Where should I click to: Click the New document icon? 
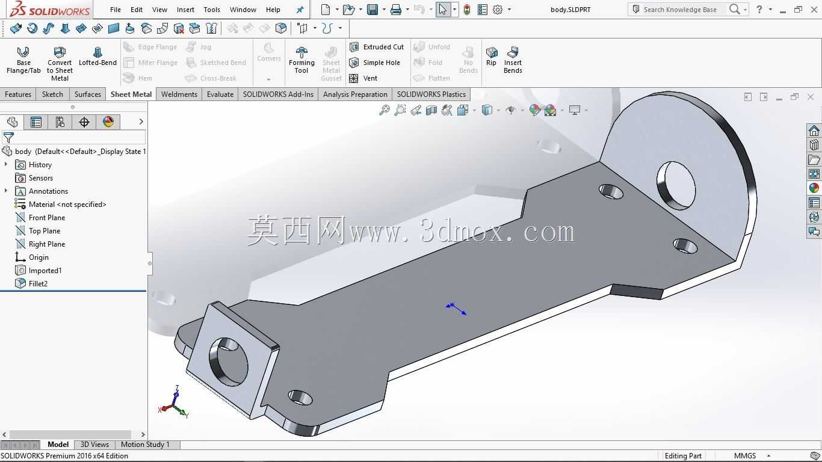click(326, 10)
